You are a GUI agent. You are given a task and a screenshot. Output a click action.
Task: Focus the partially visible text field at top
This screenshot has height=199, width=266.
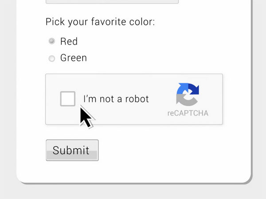tap(112, 2)
